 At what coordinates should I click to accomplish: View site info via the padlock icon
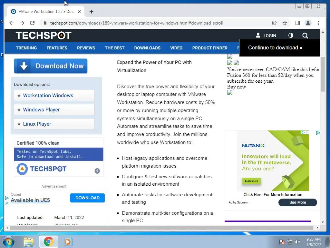pyautogui.click(x=45, y=23)
